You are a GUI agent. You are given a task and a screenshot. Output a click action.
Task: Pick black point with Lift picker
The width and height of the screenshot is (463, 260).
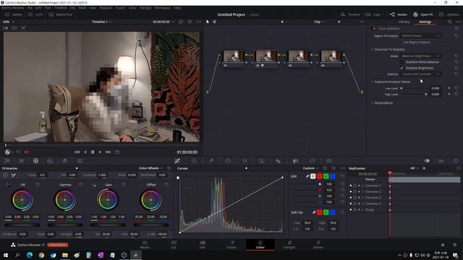pyautogui.click(x=7, y=185)
